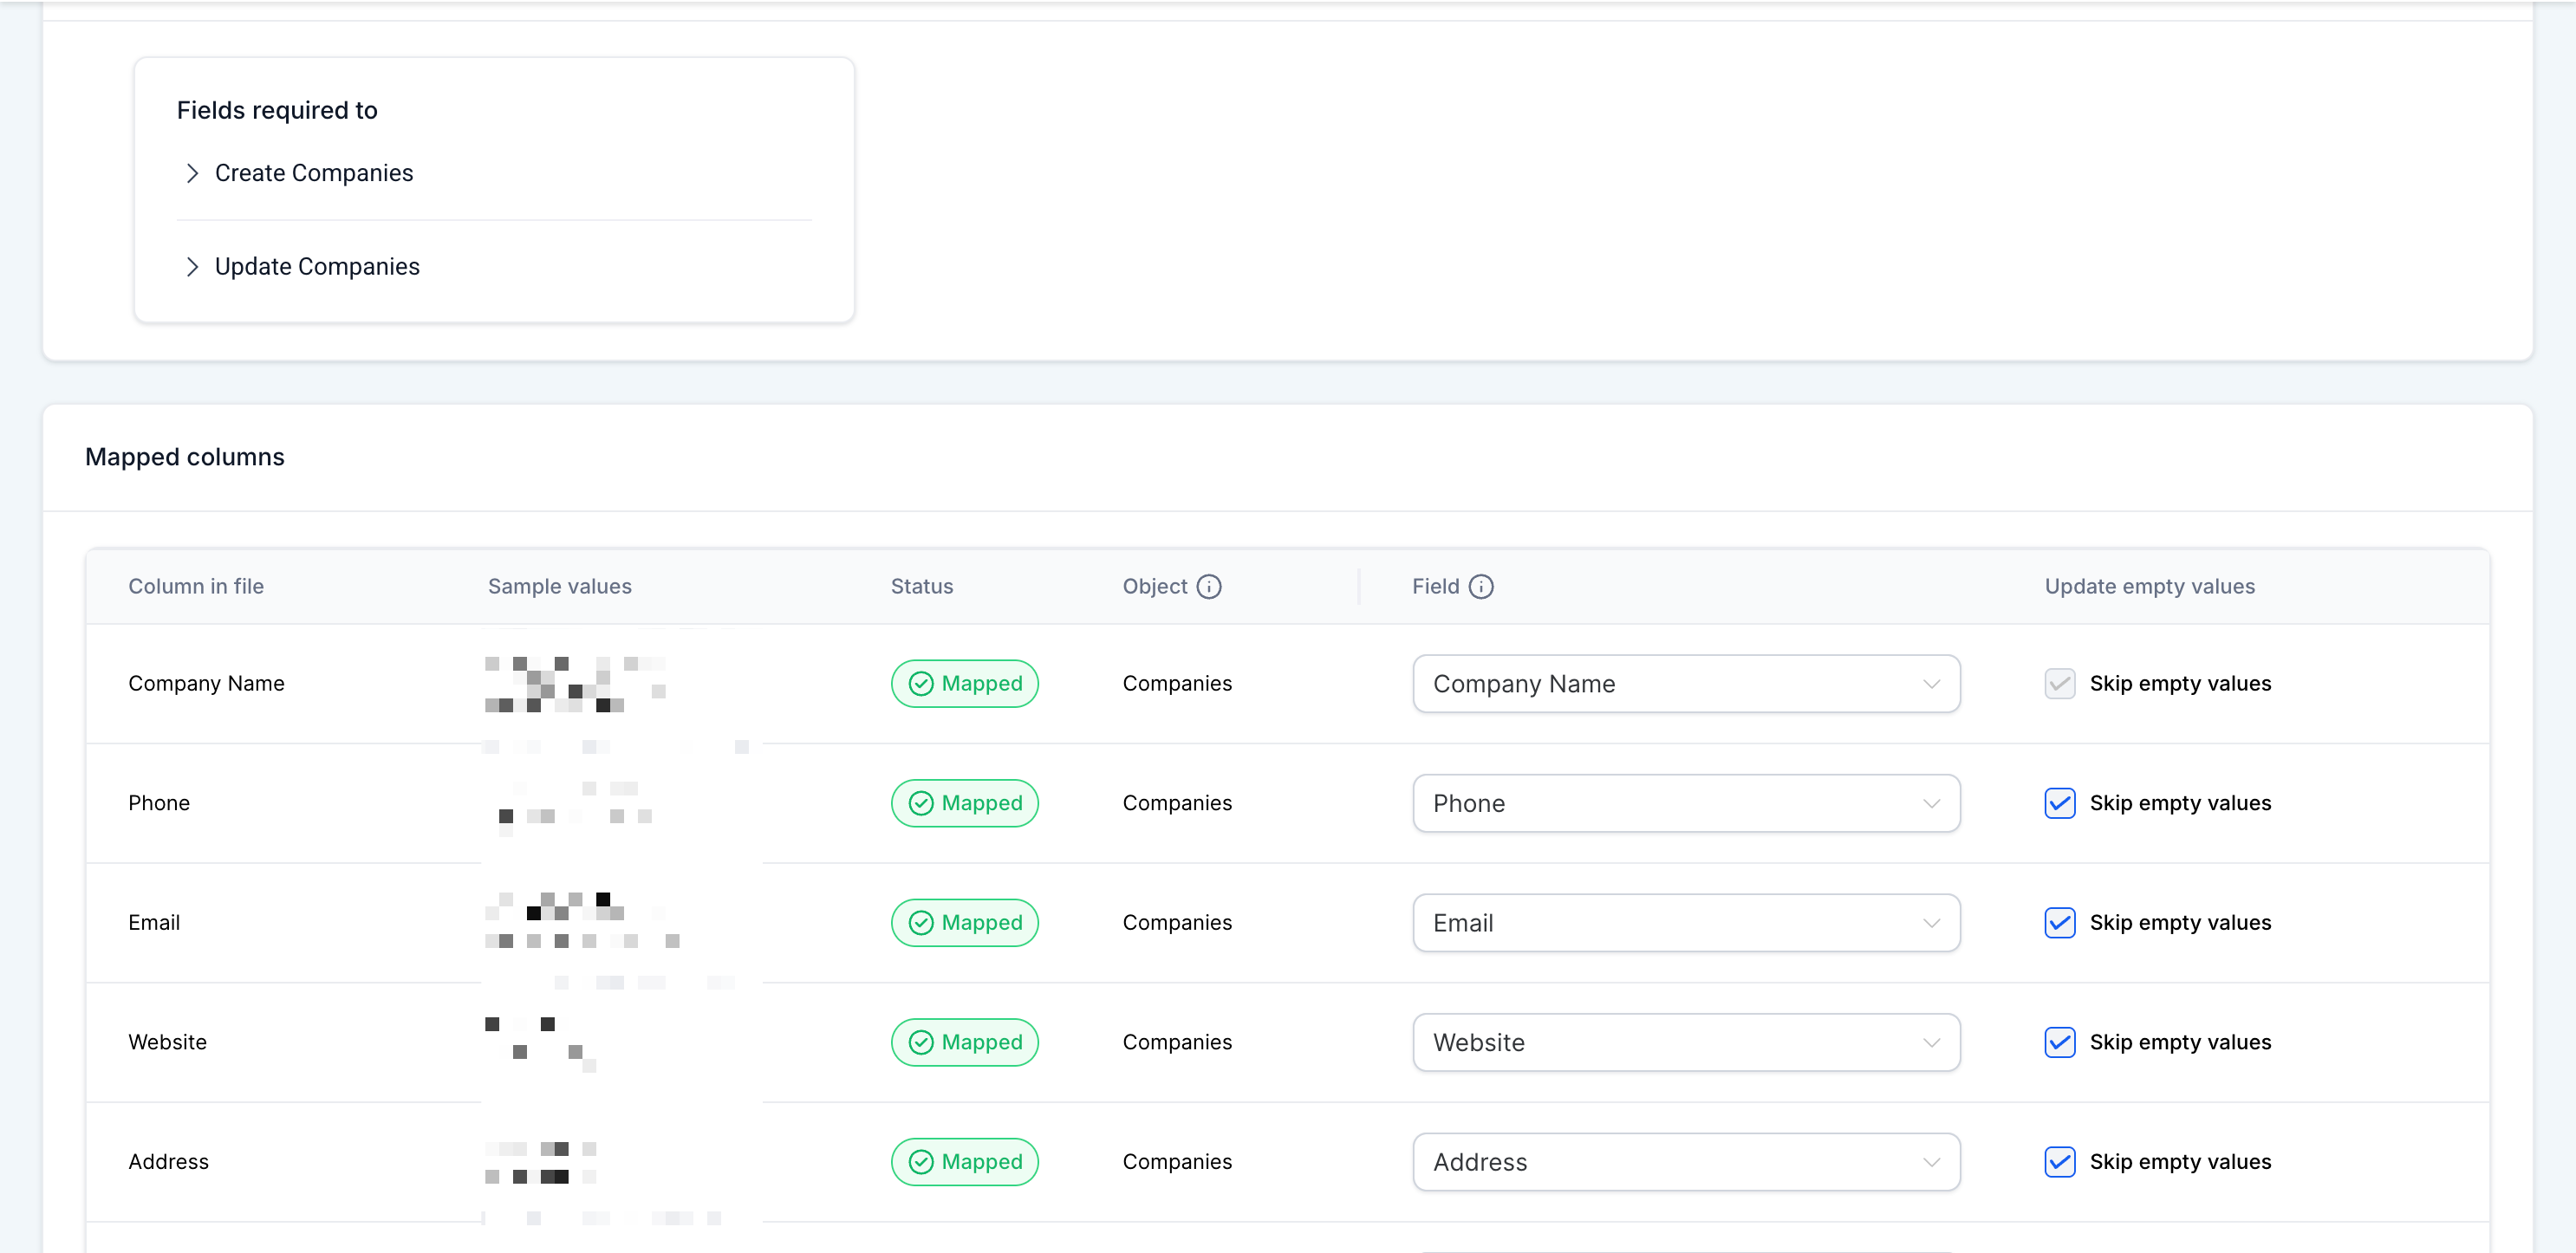2576x1253 pixels.
Task: Click the Column in file header
Action: click(x=196, y=587)
